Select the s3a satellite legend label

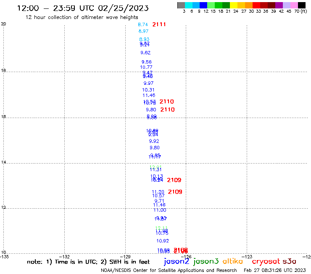pyautogui.click(x=290, y=261)
